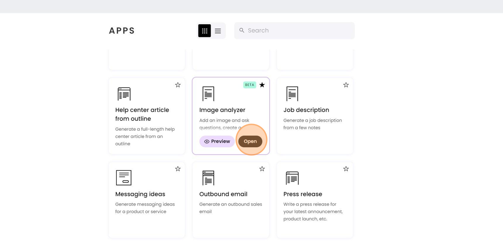Image resolution: width=503 pixels, height=242 pixels.
Task: Star the Job description app
Action: coord(346,85)
